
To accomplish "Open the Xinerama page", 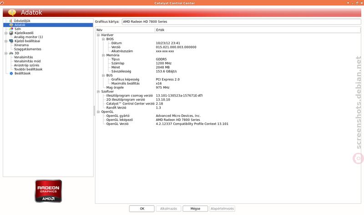I will pos(21,45).
